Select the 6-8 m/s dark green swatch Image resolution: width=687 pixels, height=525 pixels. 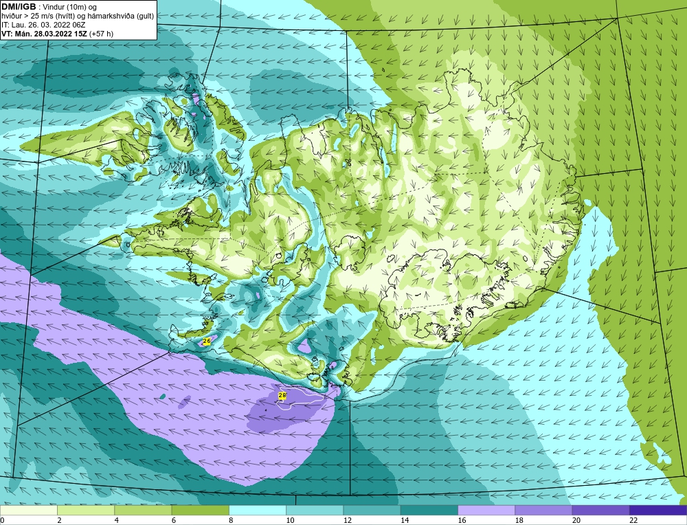pyautogui.click(x=200, y=510)
